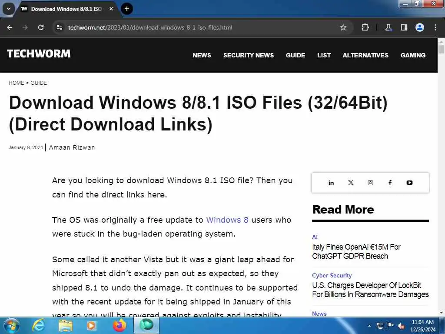Click GUIDE breadcrumb link
The image size is (445, 334).
39,83
